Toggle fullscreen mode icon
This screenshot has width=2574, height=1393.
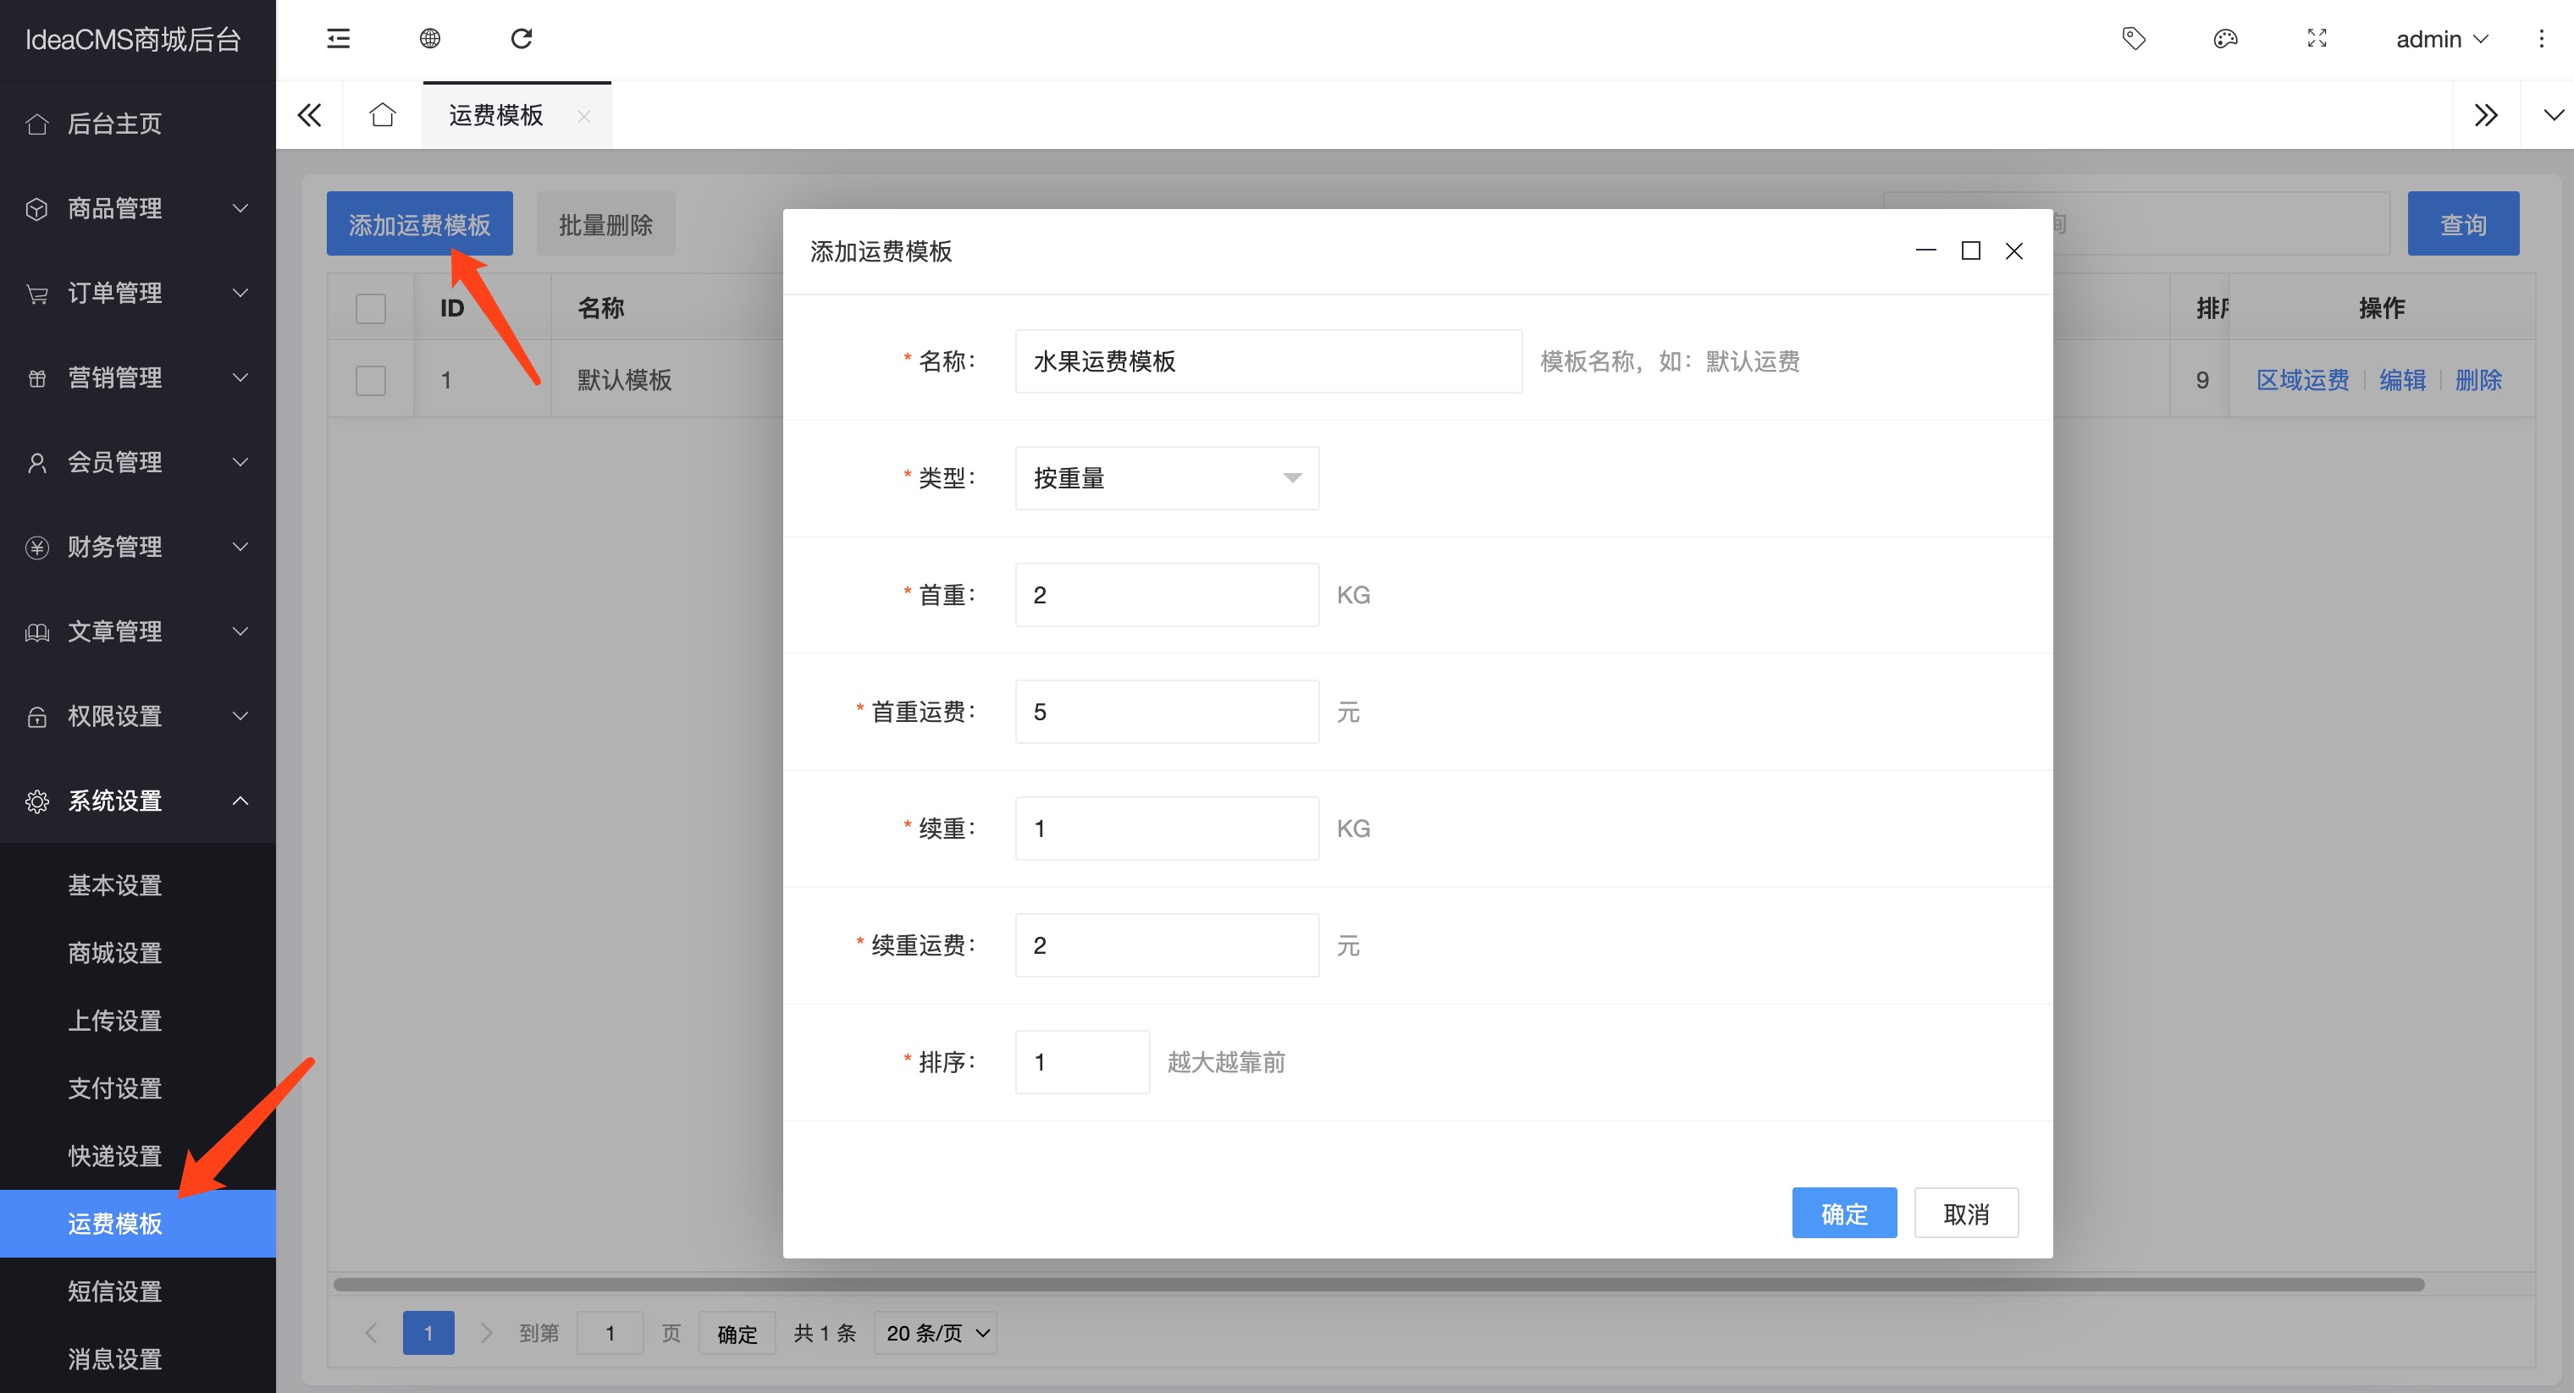2317,39
